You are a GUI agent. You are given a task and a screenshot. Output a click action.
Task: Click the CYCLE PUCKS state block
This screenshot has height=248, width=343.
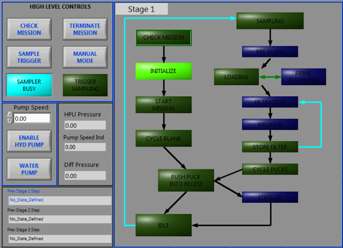(x=270, y=169)
